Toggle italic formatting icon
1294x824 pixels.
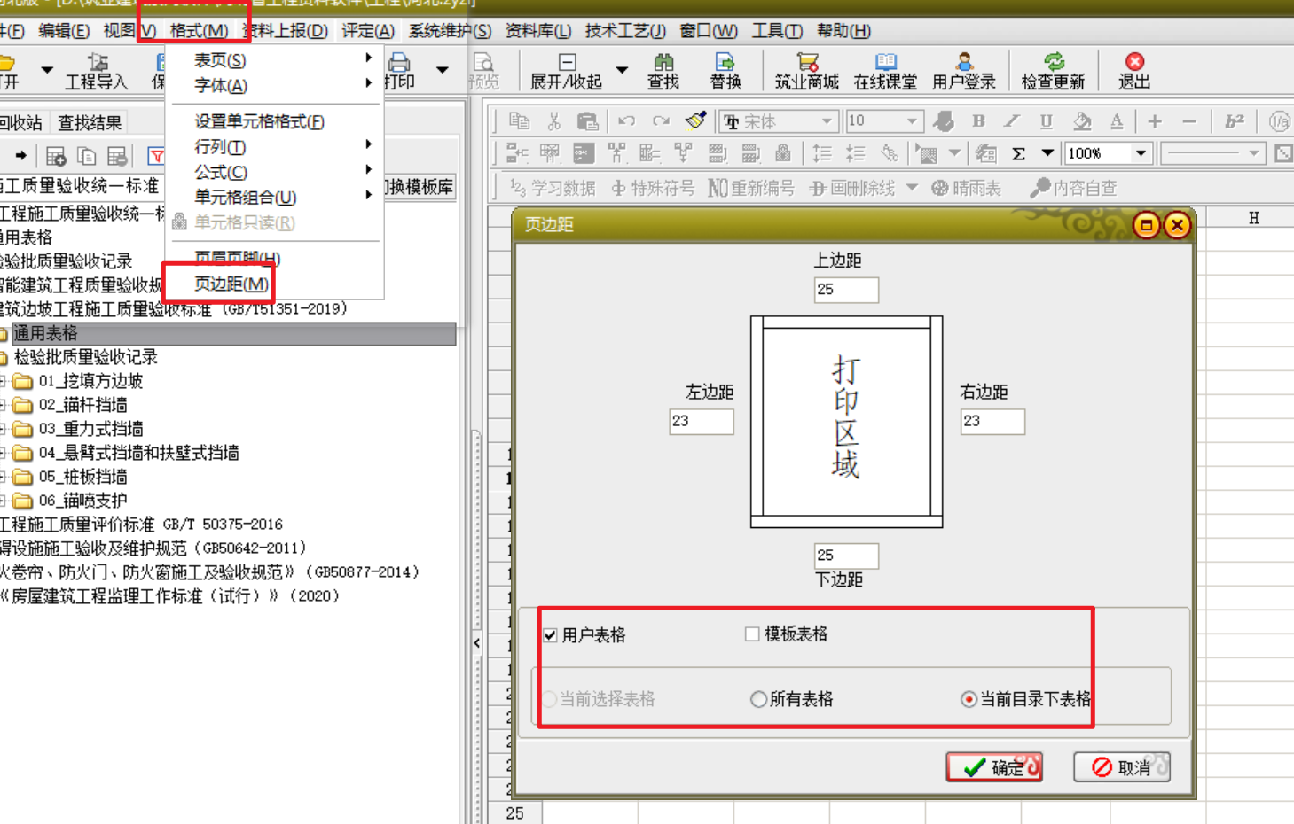1012,121
